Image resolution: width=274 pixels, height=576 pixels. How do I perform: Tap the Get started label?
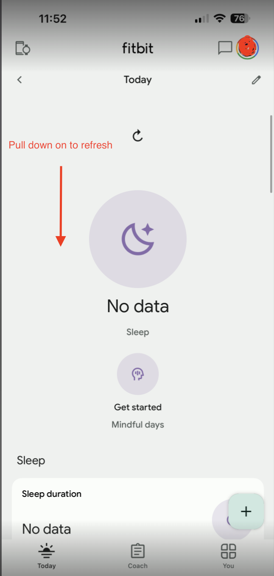coord(138,407)
